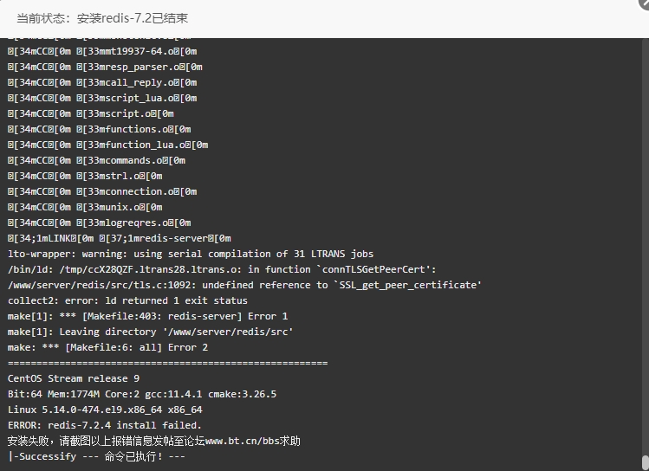
Task: Click the log scrollbar thumb
Action: coord(645,462)
